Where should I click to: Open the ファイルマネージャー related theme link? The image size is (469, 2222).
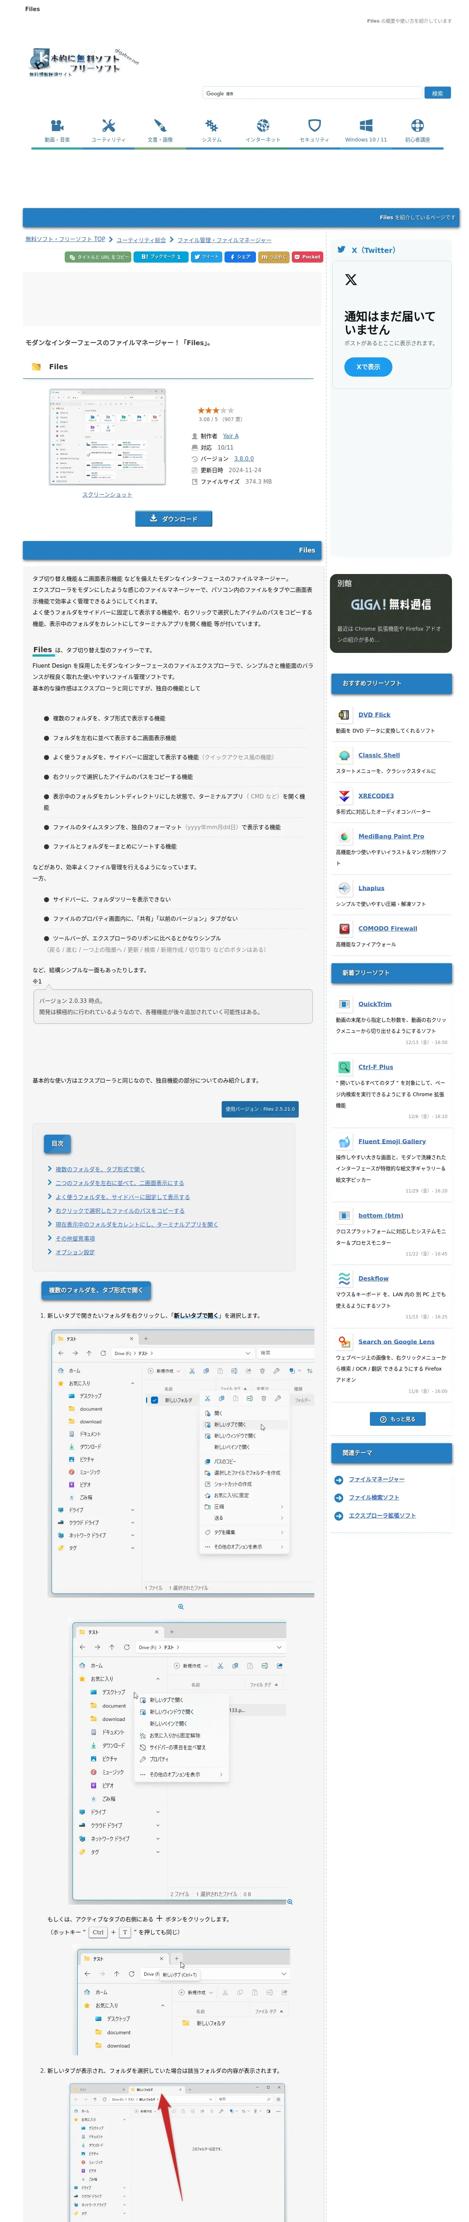point(377,1479)
